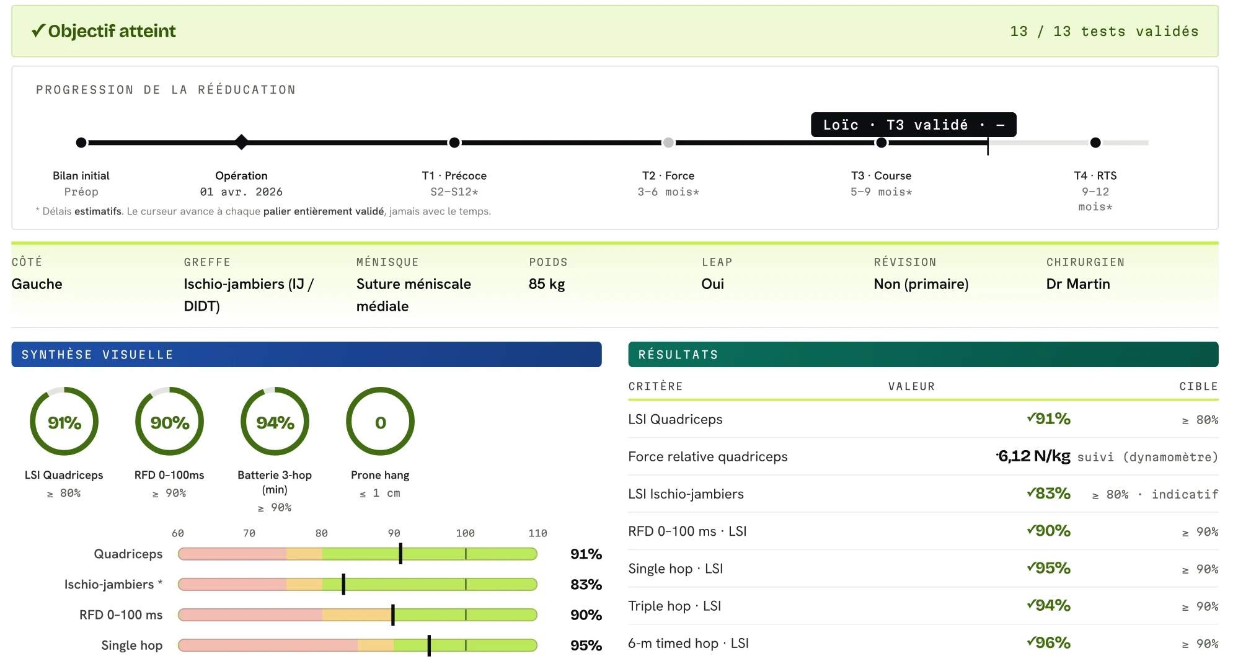Open the Prone hang circular gauge
This screenshot has height=661, width=1251.
(x=381, y=422)
